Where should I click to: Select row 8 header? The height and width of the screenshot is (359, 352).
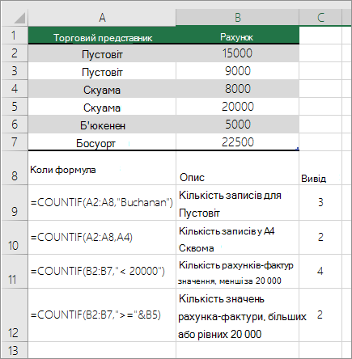pyautogui.click(x=15, y=167)
